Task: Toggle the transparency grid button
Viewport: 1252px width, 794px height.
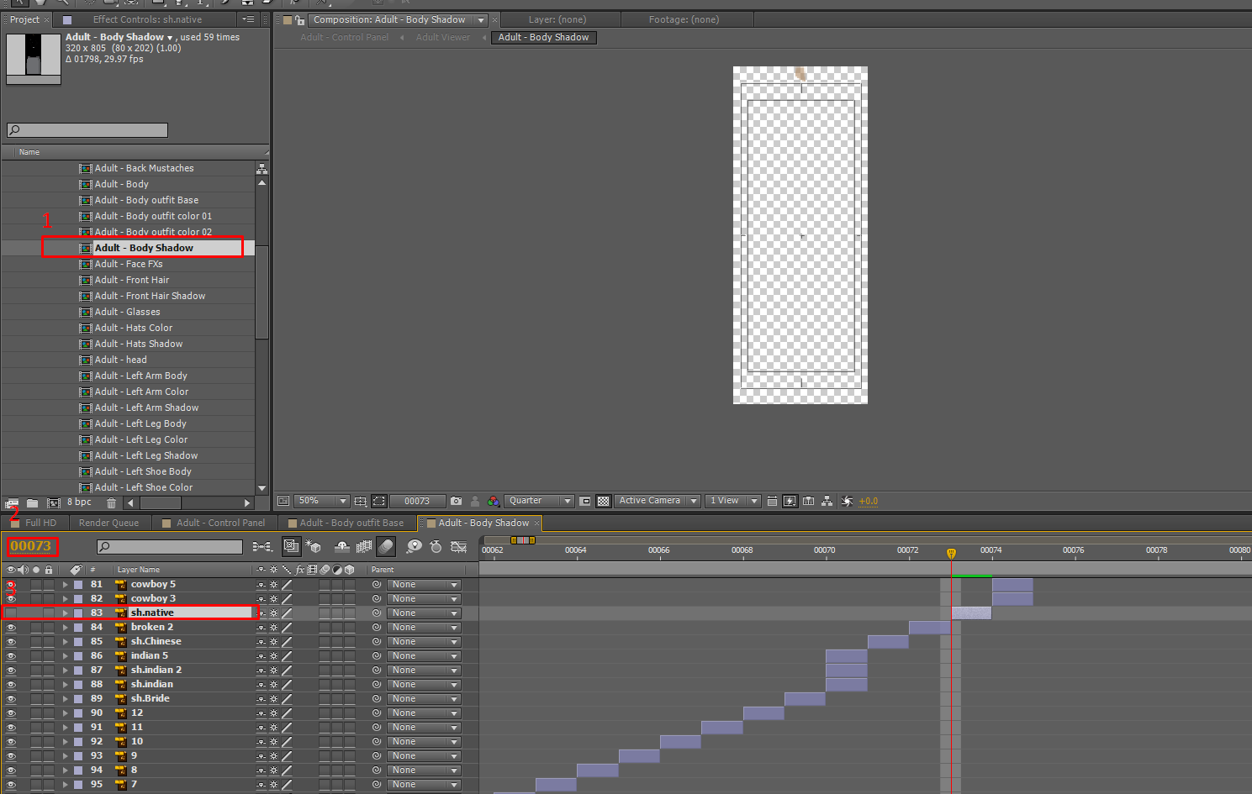Action: [603, 501]
